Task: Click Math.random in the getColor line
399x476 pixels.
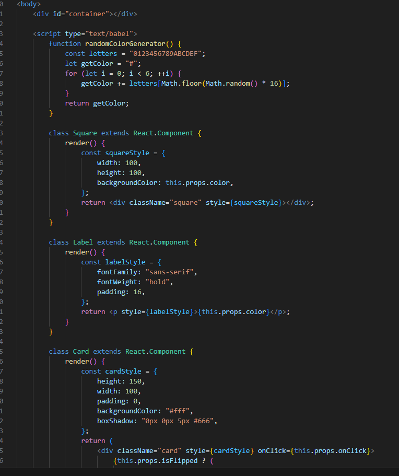Action: pos(228,84)
